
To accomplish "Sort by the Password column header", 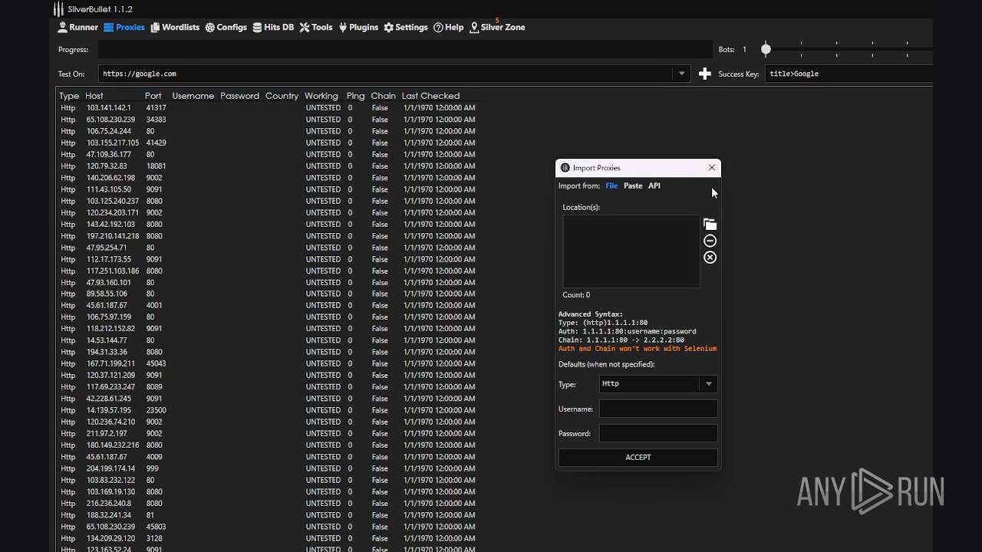I will [x=239, y=96].
